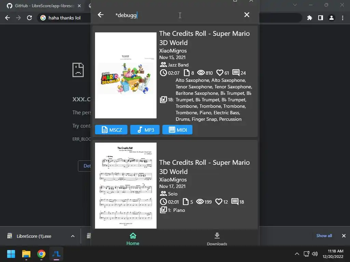The height and width of the screenshot is (262, 350).
Task: Open the Solo score title dated Nov 17
Action: (204, 167)
